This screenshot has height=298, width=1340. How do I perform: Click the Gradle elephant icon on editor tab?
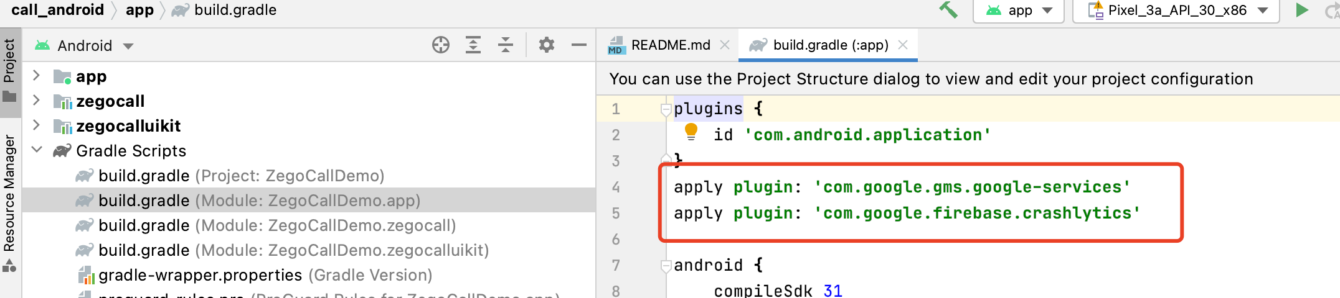click(758, 45)
